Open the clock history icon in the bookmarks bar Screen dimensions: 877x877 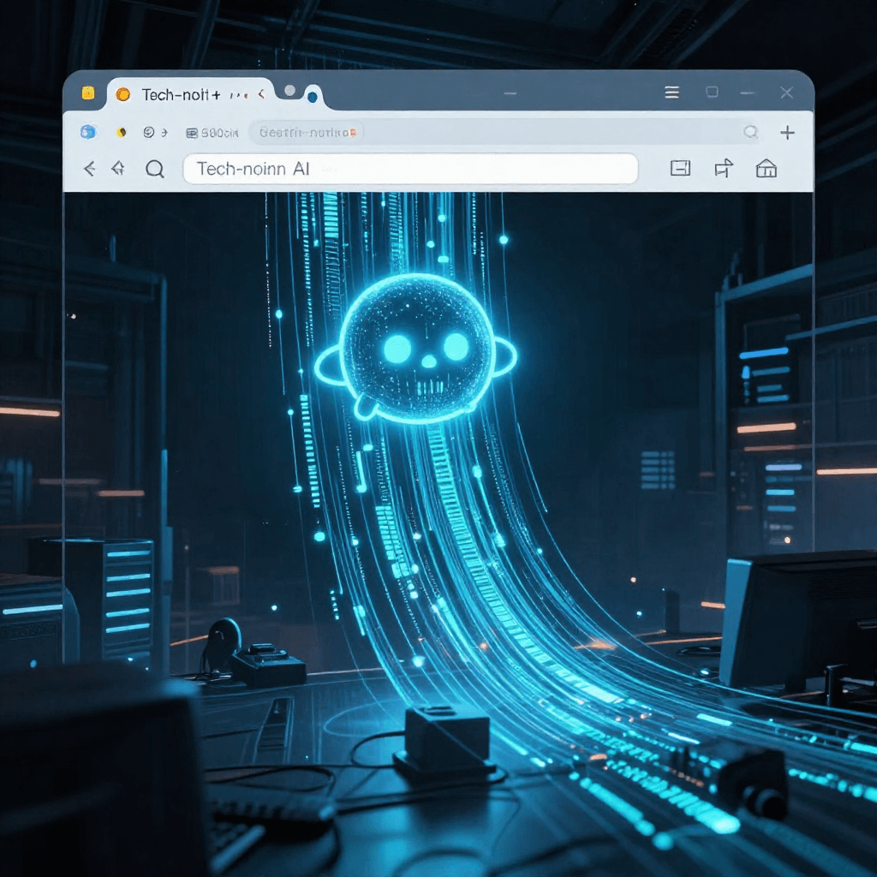tap(146, 131)
